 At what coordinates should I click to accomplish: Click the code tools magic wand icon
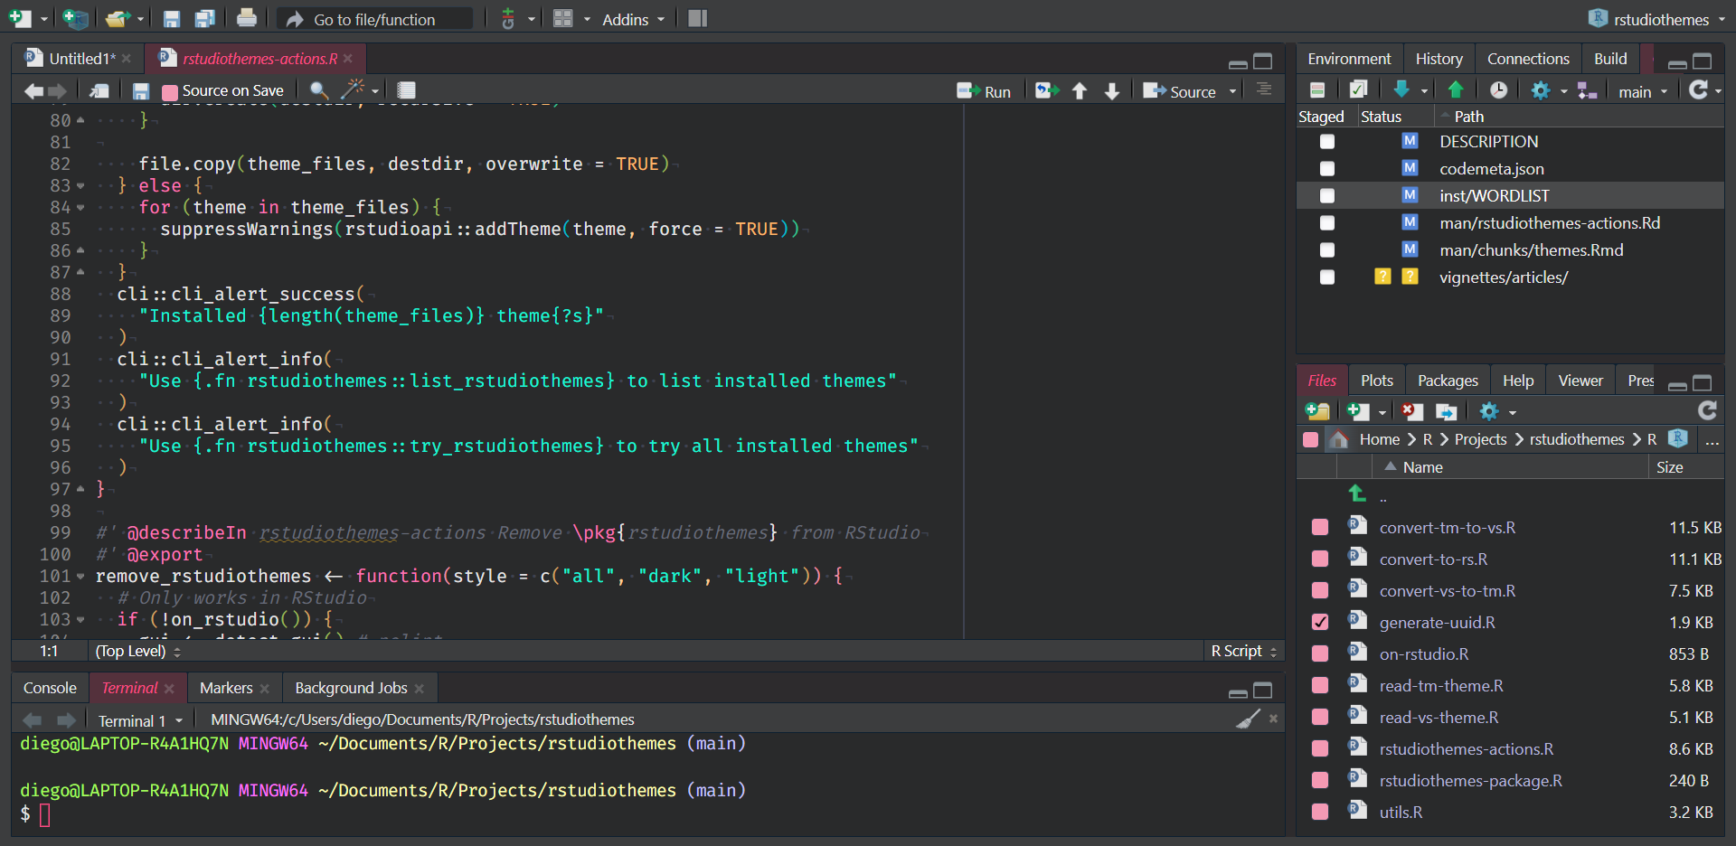(x=352, y=89)
